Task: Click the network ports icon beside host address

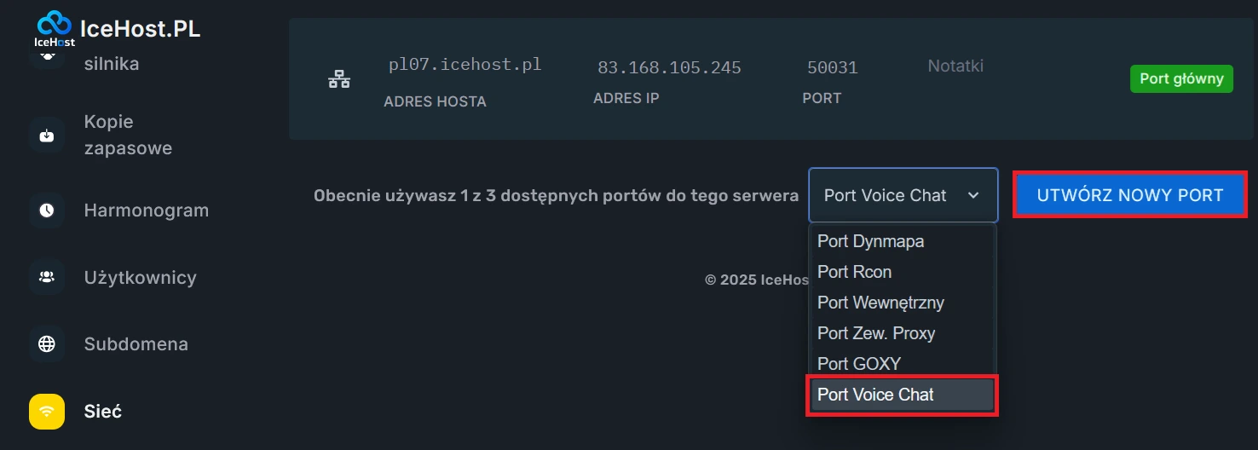Action: (339, 79)
